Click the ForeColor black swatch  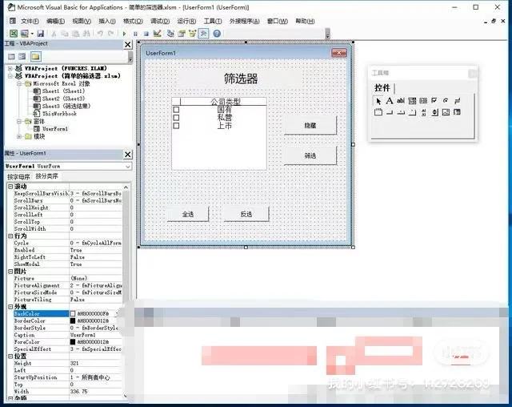[73, 342]
